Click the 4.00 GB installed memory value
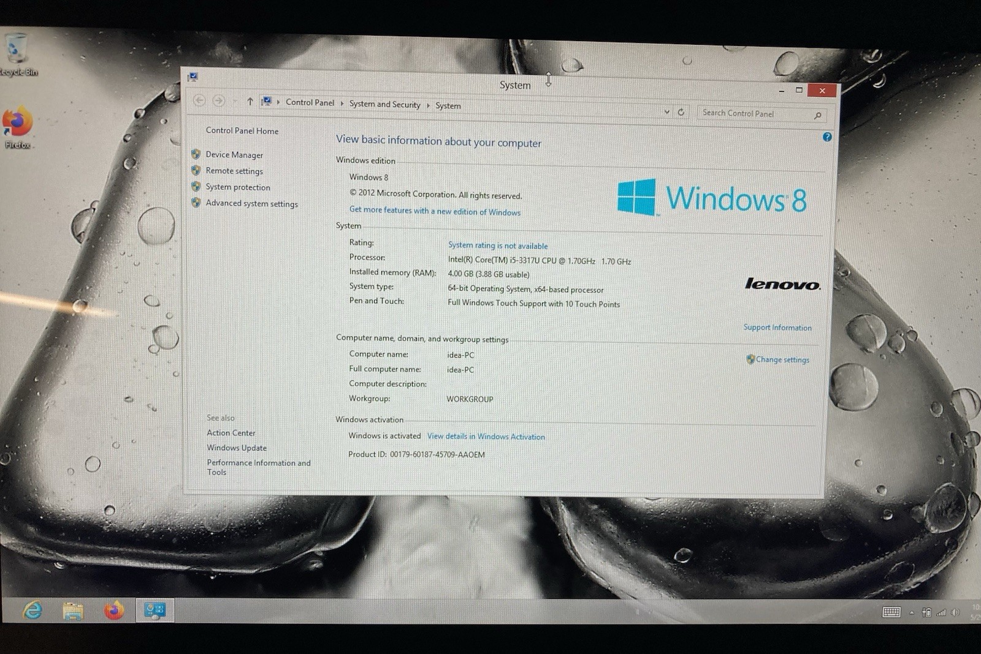This screenshot has height=654, width=981. (x=488, y=274)
